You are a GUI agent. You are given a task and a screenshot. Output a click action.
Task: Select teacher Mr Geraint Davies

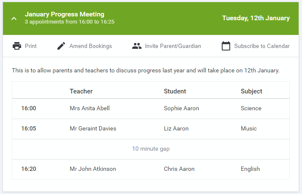click(x=93, y=128)
